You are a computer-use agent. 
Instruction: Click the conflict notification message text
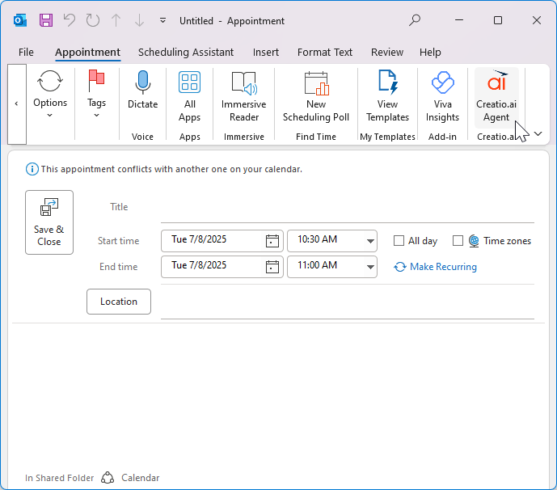(171, 169)
